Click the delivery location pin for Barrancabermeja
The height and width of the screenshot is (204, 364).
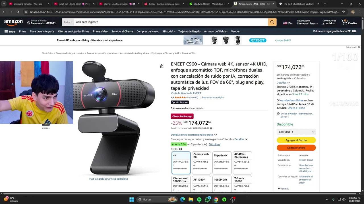coord(29,22)
